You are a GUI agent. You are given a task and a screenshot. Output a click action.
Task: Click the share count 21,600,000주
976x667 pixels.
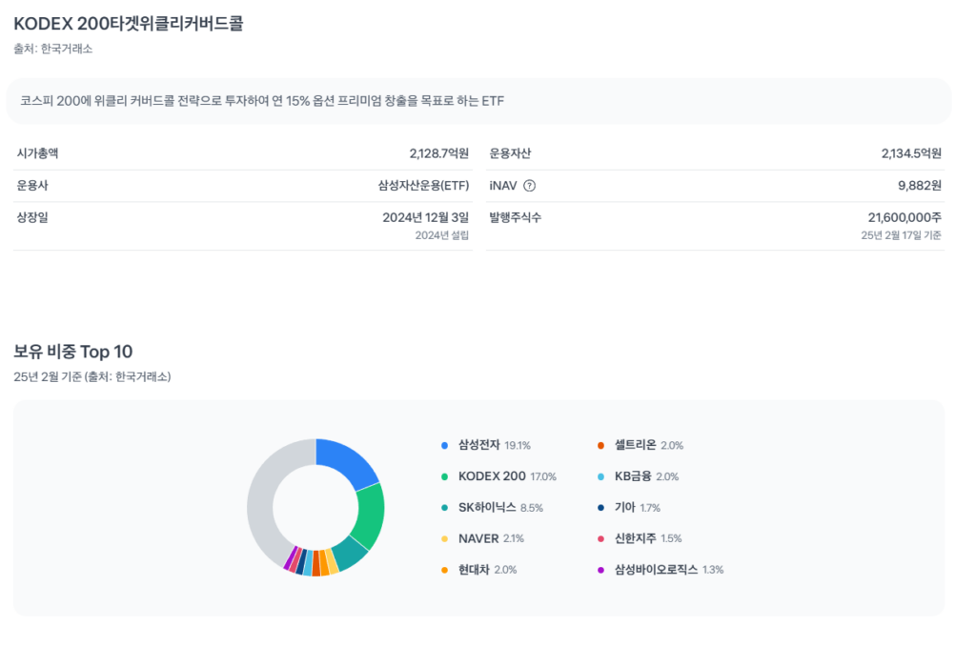[905, 218]
